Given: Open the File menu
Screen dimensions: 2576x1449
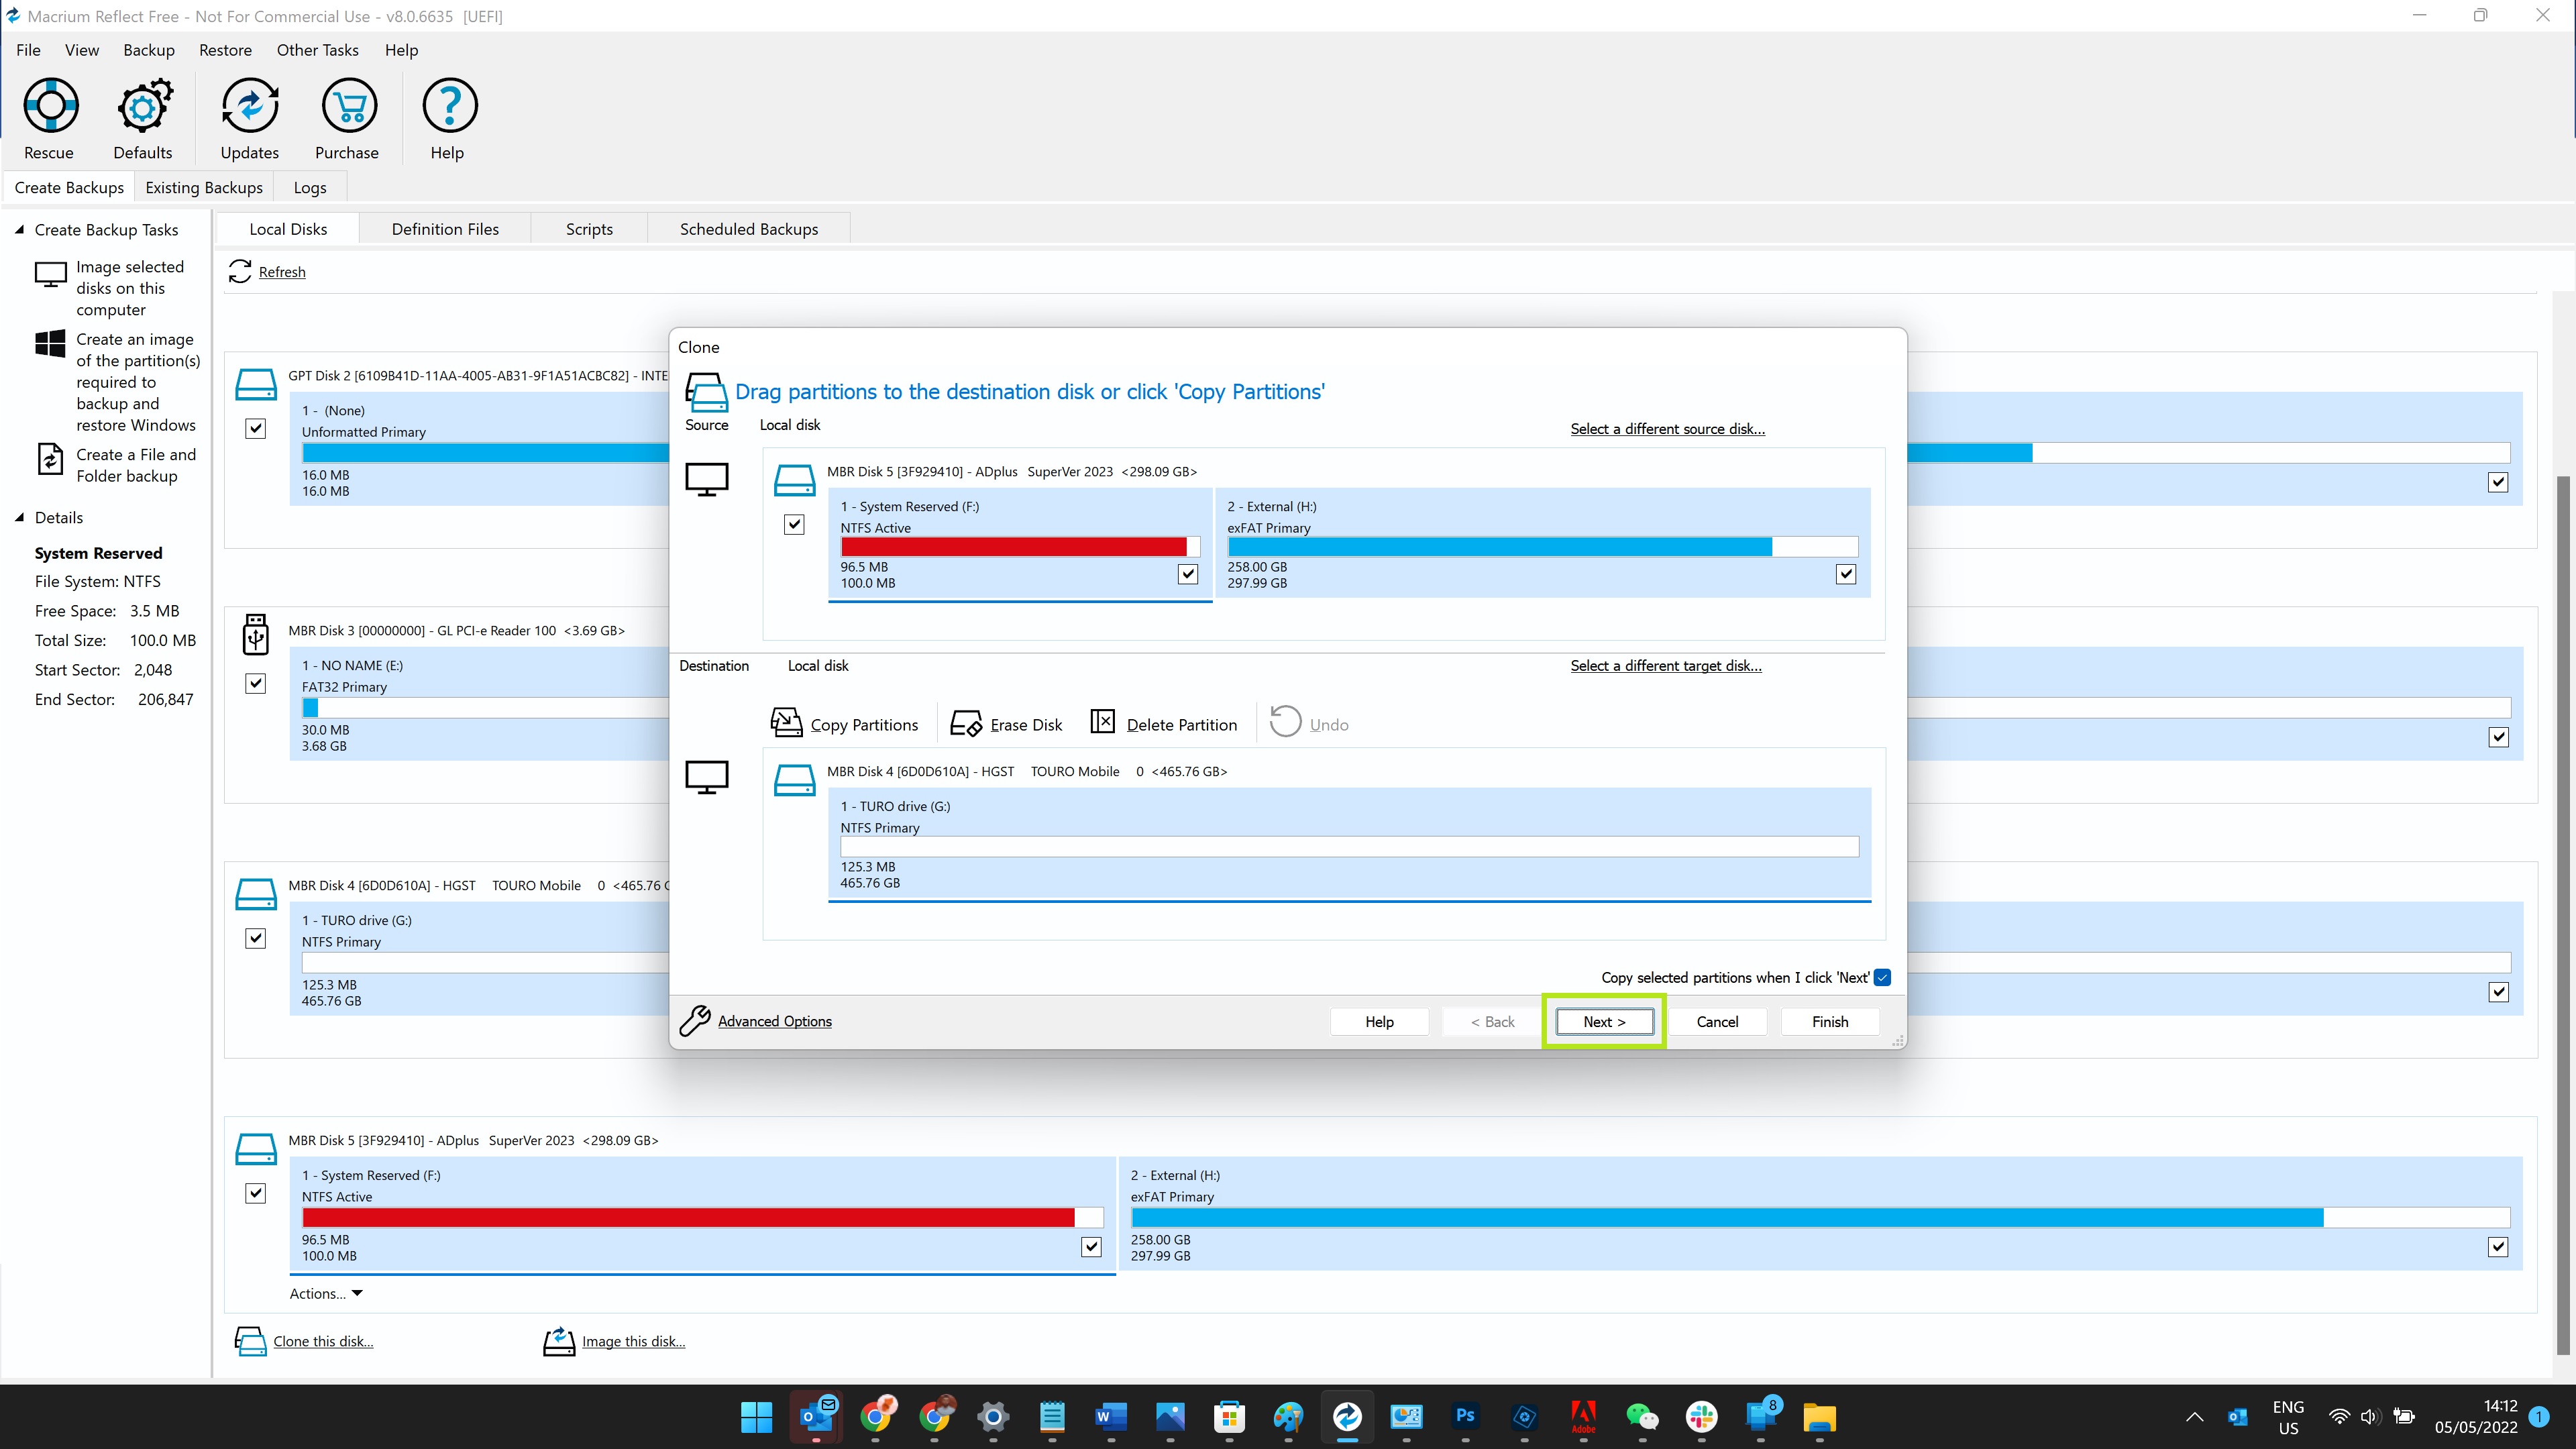Looking at the screenshot, I should pos(28,50).
